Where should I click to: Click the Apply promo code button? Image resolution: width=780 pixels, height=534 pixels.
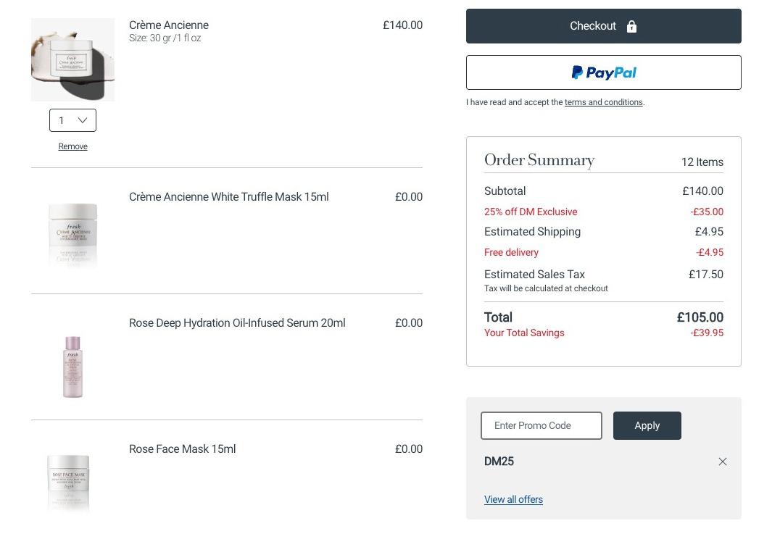647,425
